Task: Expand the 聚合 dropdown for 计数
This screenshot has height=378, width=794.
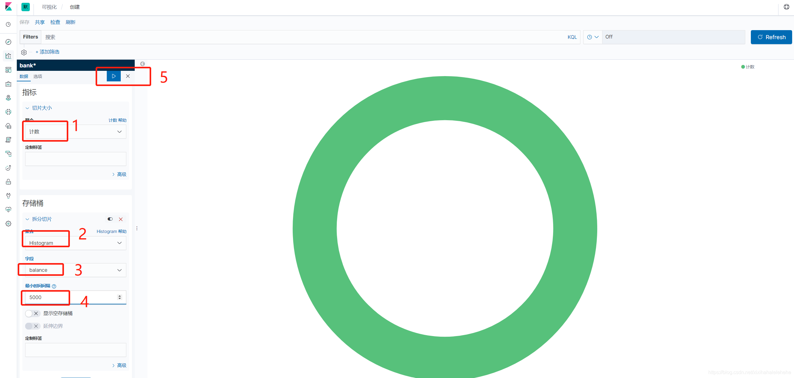Action: click(x=119, y=131)
